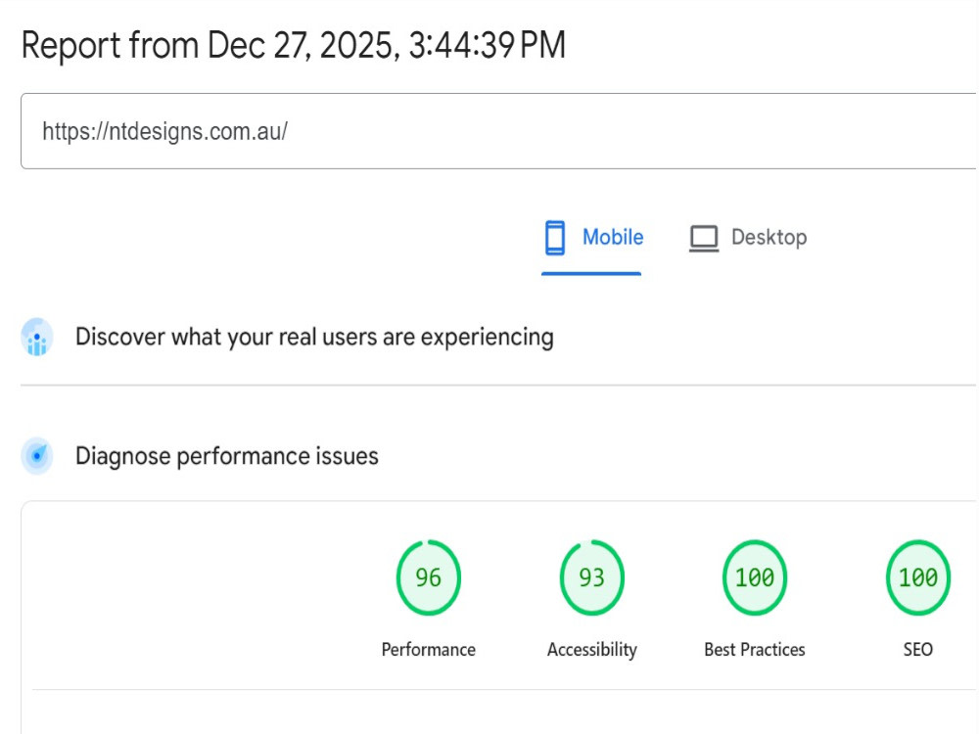Open the Performance label link
The image size is (979, 734).
point(429,650)
